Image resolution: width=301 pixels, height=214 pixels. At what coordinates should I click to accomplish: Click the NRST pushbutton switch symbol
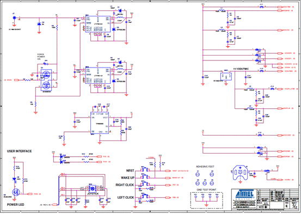tap(145, 170)
